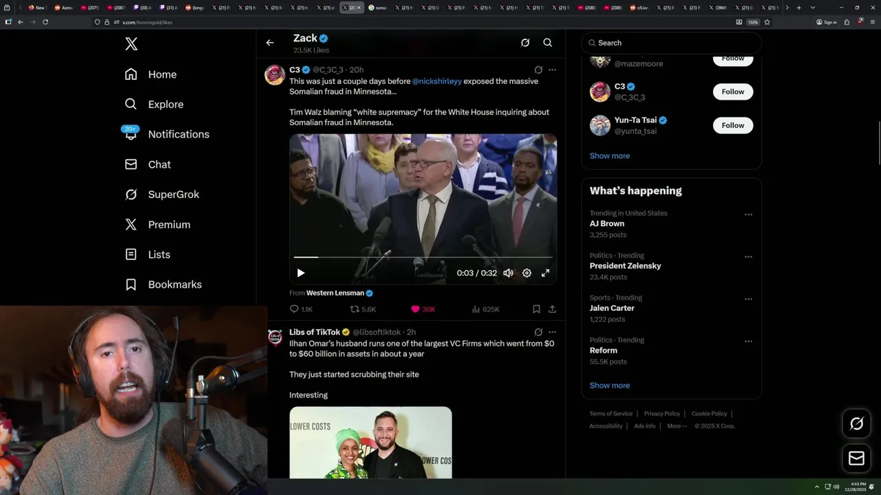
Task: Open video settings gear
Action: tap(527, 273)
